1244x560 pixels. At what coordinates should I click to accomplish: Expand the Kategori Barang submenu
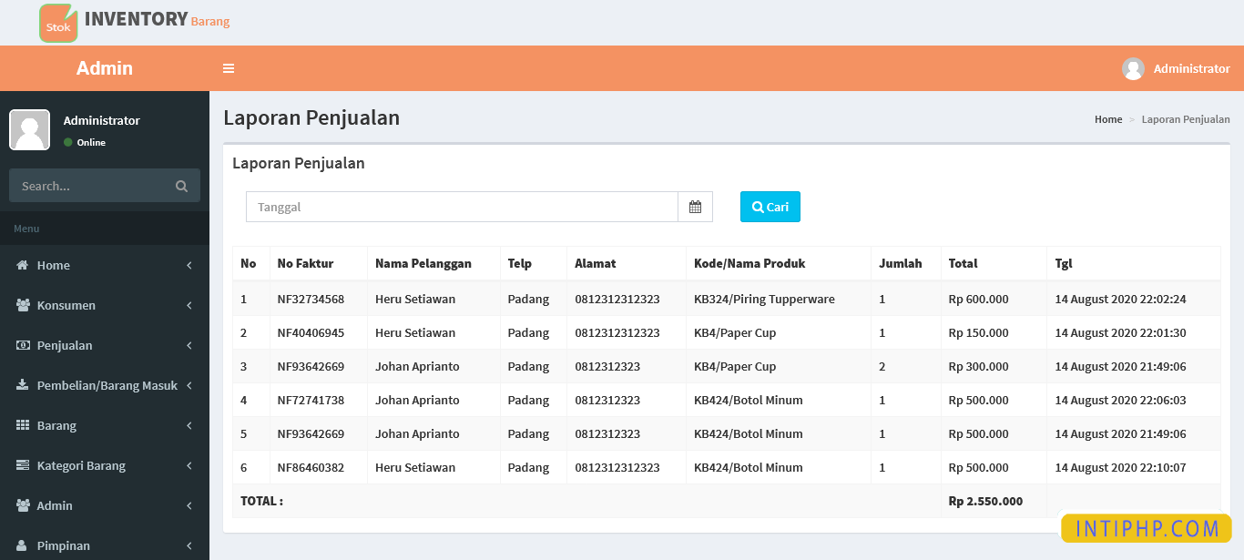(x=189, y=465)
